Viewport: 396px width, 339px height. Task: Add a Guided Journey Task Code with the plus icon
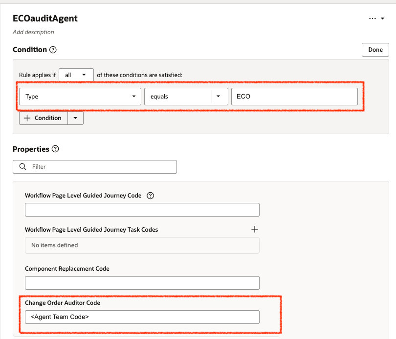pyautogui.click(x=255, y=229)
